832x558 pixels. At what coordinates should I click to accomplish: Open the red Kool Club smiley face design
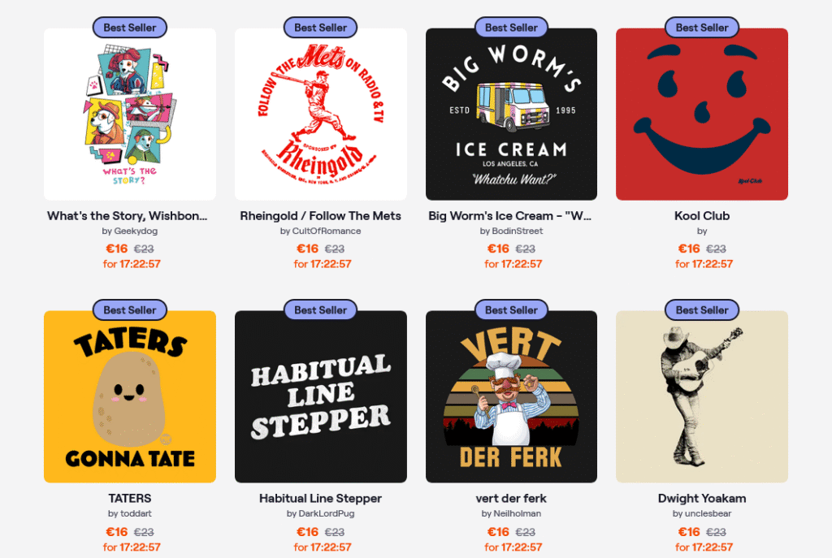(701, 114)
